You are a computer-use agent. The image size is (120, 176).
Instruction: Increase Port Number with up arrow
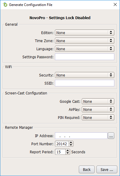(x=71, y=143)
